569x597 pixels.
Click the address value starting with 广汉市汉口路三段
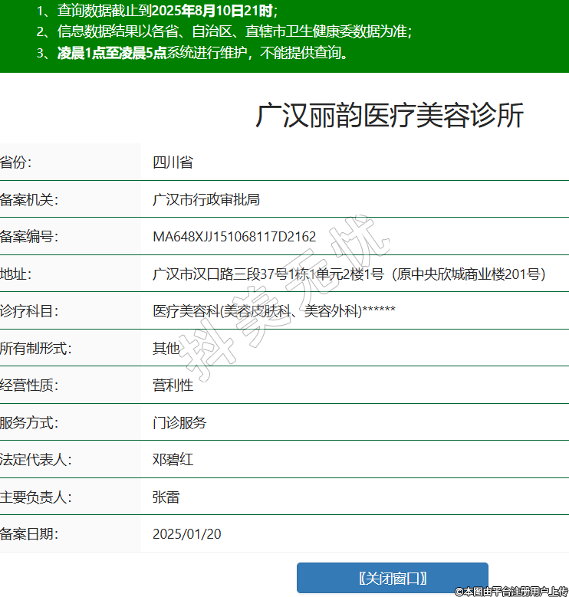click(x=349, y=274)
